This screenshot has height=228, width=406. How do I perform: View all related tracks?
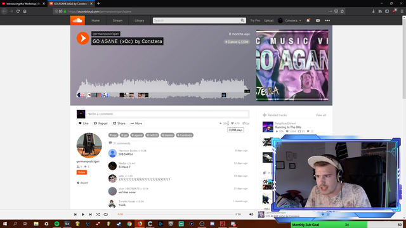(321, 115)
